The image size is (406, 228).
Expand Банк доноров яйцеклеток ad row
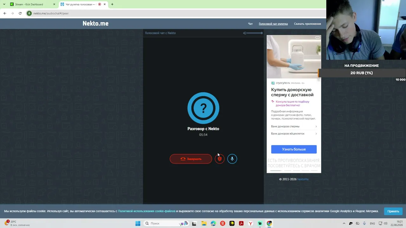click(x=294, y=134)
